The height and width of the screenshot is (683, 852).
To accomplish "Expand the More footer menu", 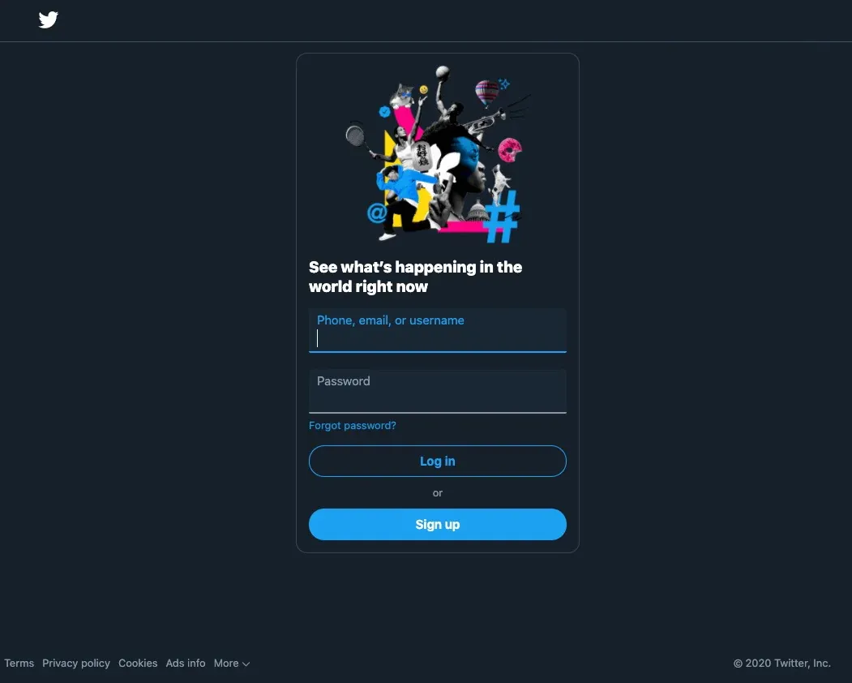I will (231, 663).
